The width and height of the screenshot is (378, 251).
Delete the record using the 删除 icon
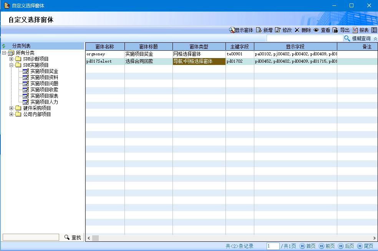click(x=297, y=30)
